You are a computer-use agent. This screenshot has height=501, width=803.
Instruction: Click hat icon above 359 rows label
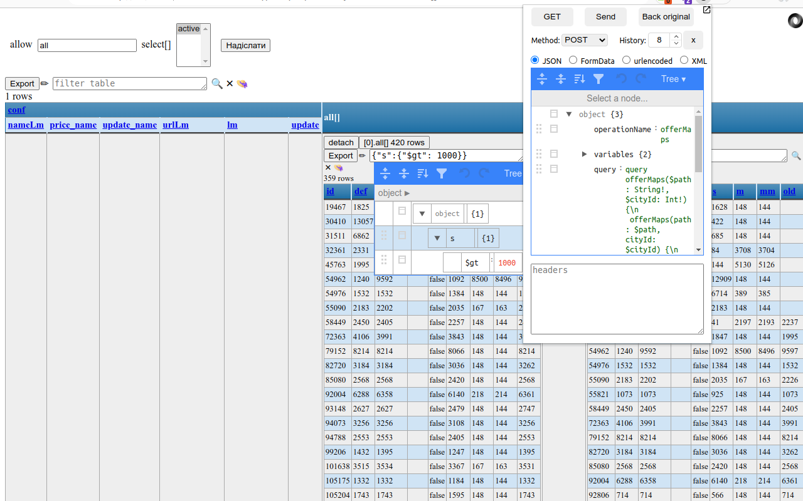(x=339, y=168)
